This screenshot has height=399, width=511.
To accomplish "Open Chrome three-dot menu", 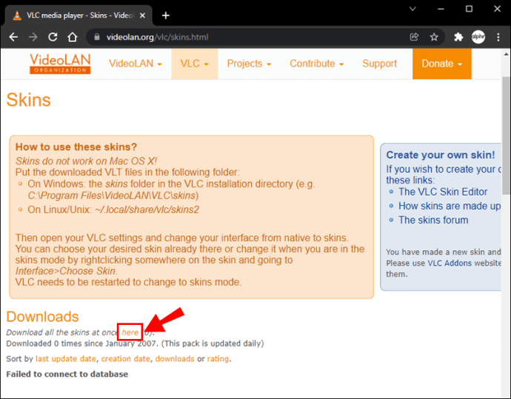I will pyautogui.click(x=498, y=37).
